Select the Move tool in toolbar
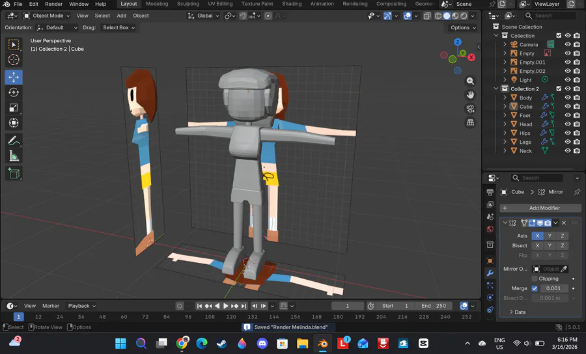 click(14, 77)
